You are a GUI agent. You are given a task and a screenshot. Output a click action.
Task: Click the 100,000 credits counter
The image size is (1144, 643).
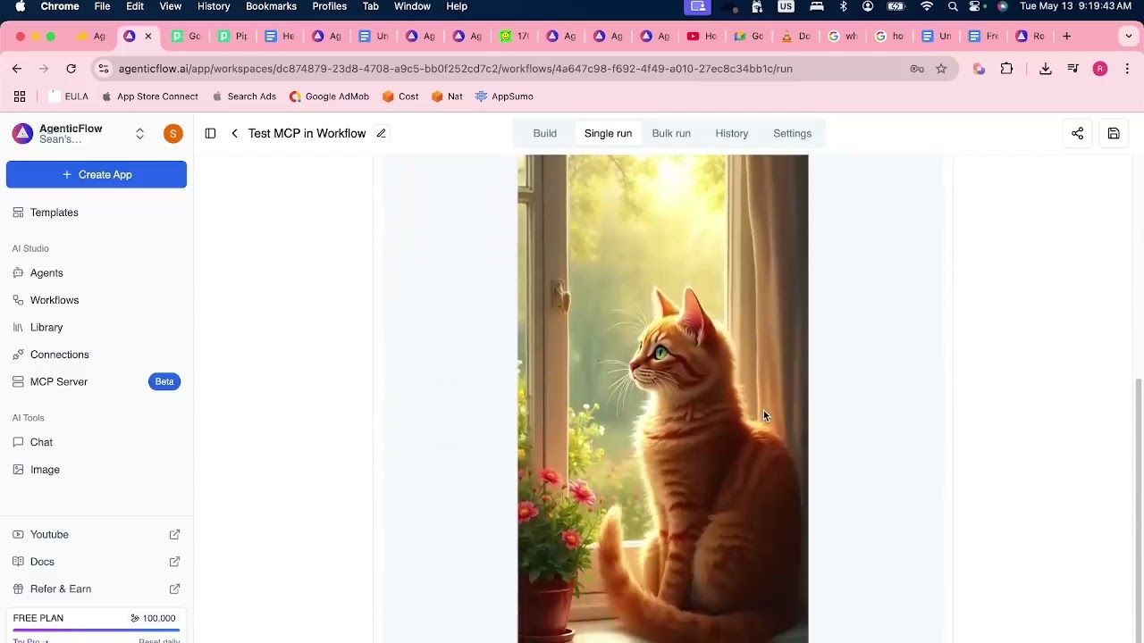coord(153,618)
